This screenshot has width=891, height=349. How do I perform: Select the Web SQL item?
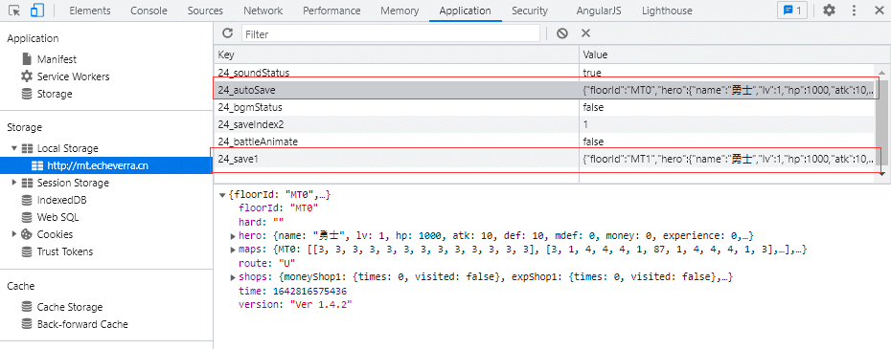(x=57, y=217)
